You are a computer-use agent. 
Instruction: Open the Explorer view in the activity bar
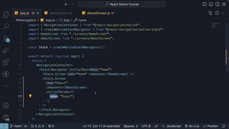[x=6, y=14]
